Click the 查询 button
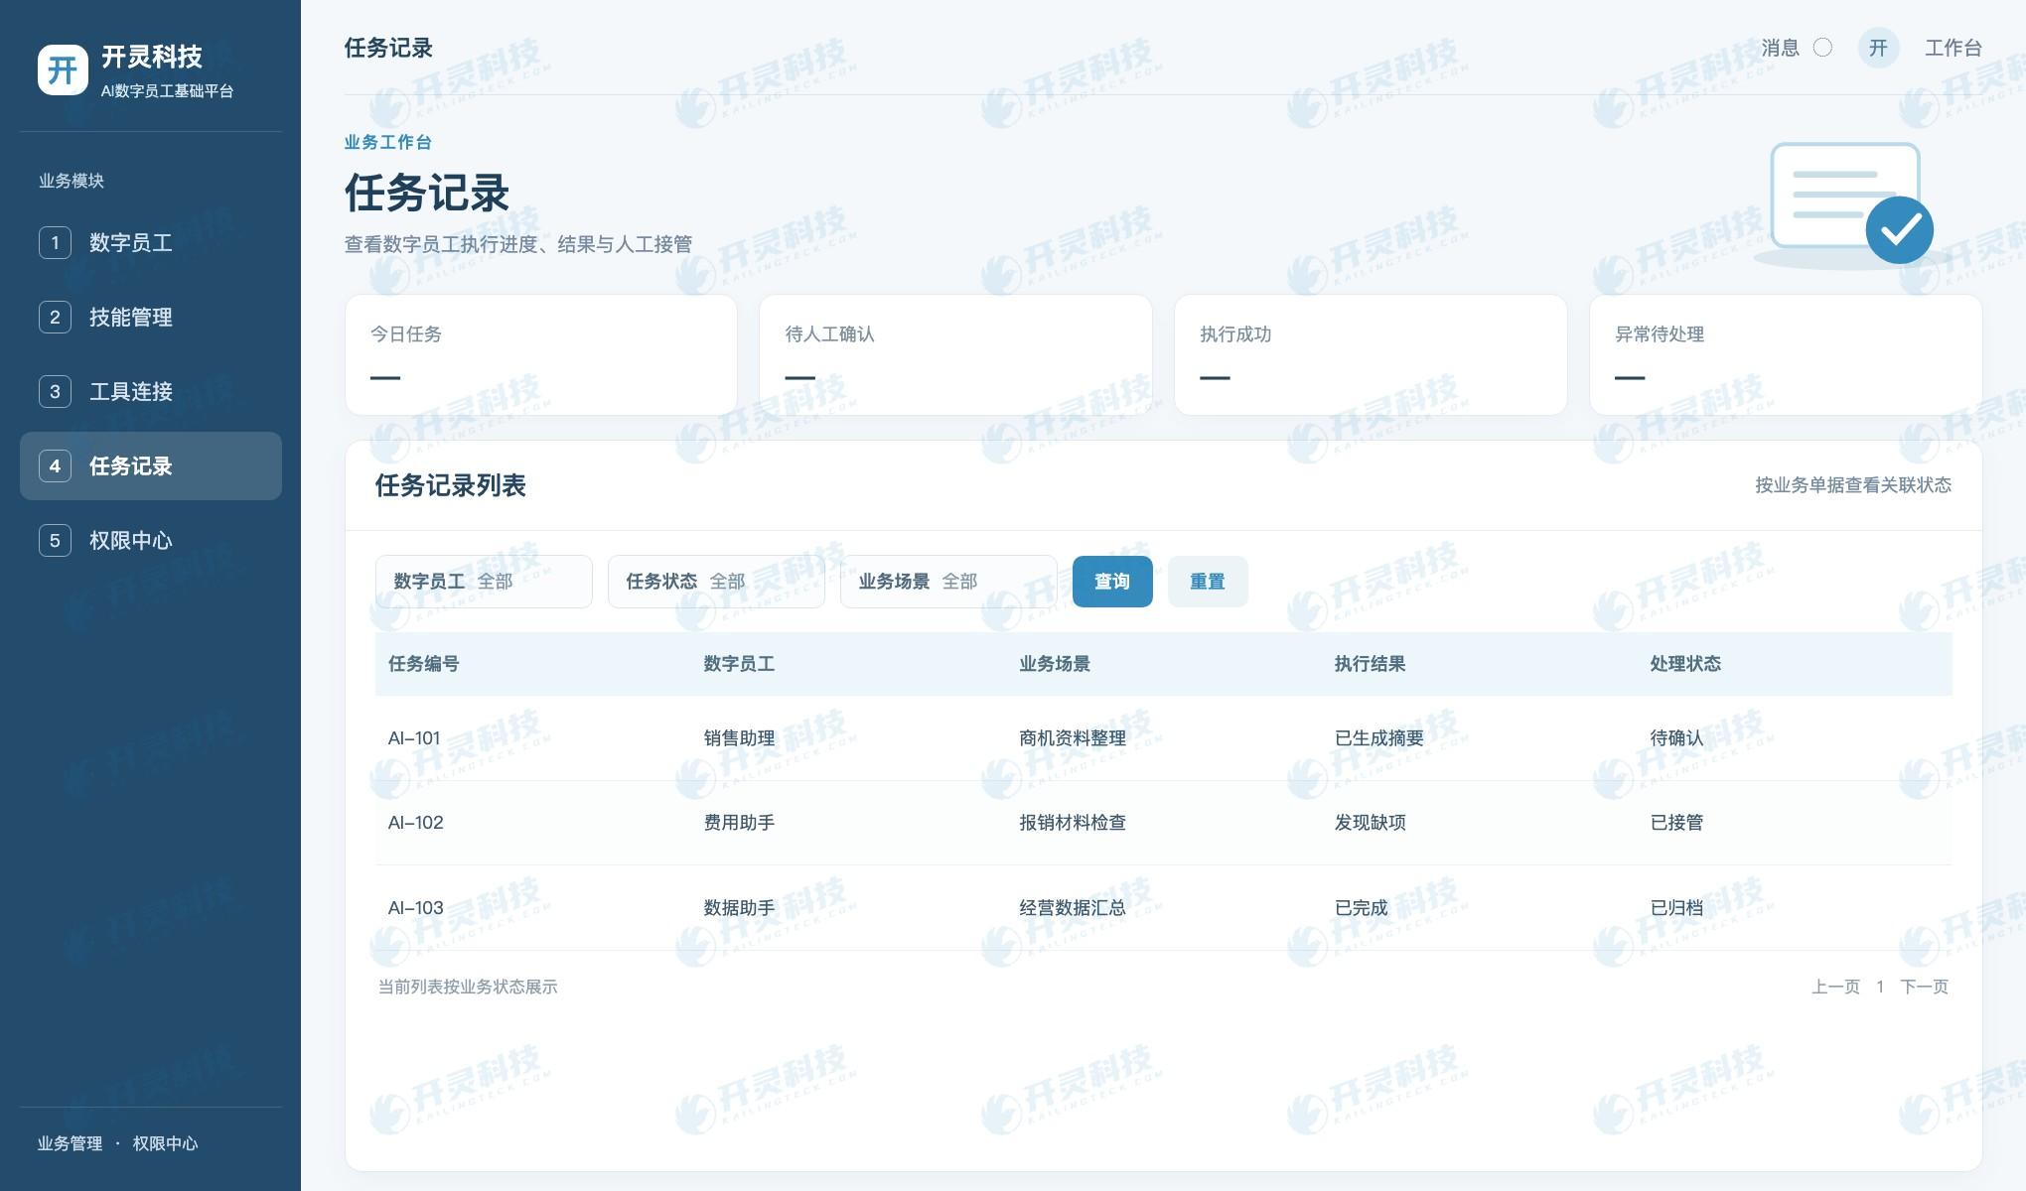Viewport: 2026px width, 1191px height. [x=1112, y=582]
